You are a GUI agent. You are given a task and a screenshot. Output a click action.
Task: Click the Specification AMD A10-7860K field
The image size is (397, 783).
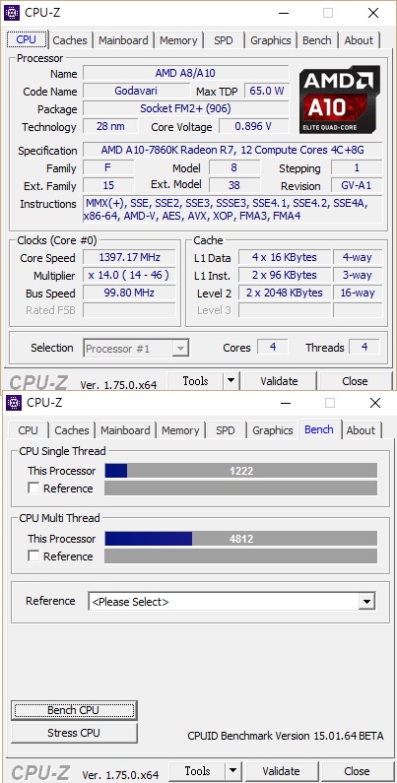(232, 150)
